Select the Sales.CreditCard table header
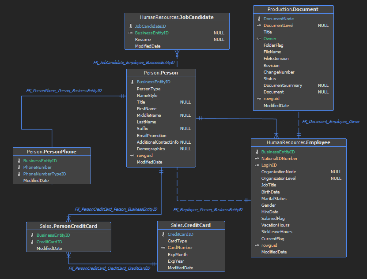This screenshot has width=367, height=279. click(191, 225)
